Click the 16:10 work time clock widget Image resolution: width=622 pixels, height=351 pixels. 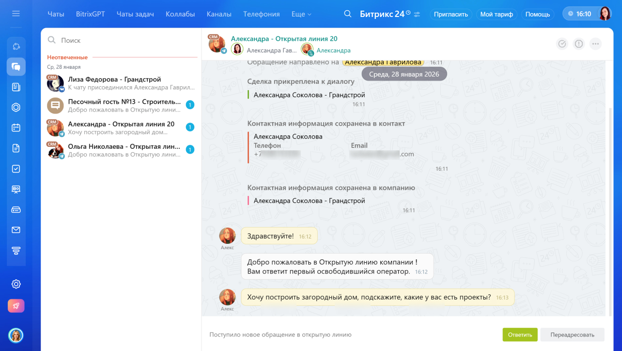pyautogui.click(x=579, y=14)
